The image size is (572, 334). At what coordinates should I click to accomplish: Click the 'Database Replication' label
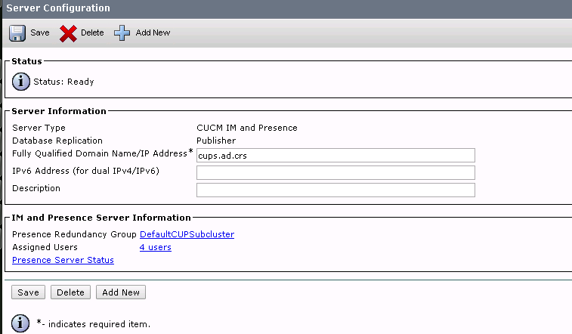[x=57, y=141]
